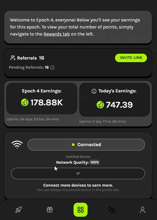Viewport: 157px width, 220px height.
Task: Click the Wi-Fi signal icon
Action: [17, 145]
